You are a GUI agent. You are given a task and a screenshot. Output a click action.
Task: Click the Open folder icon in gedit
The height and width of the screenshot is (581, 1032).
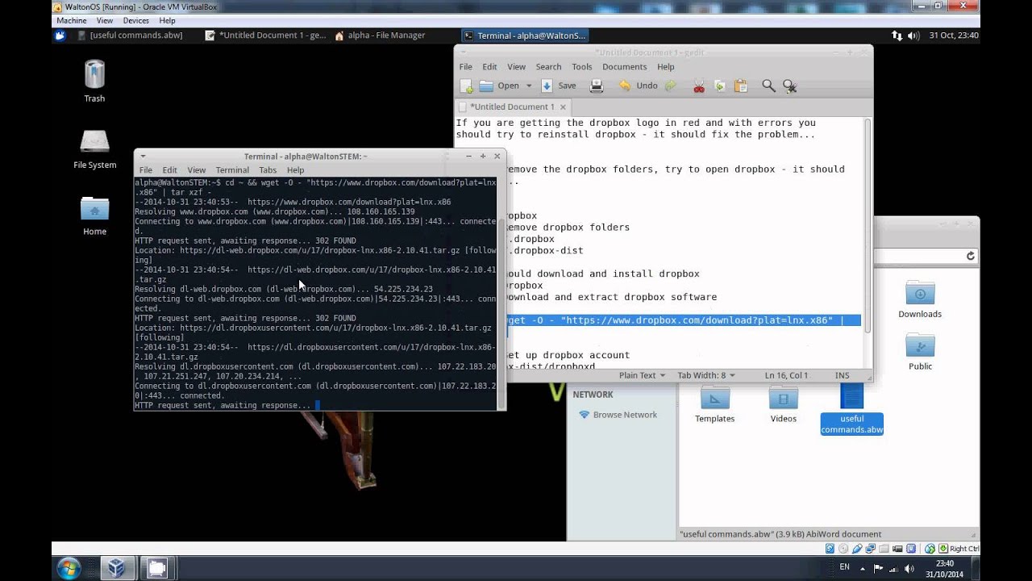click(x=486, y=86)
